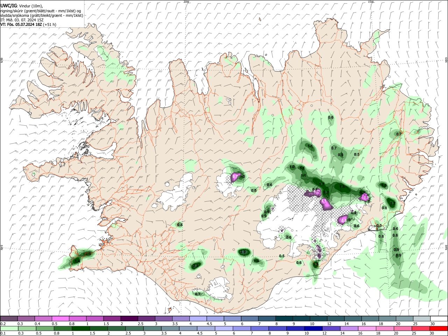Click the 2.9 precipitation value on the map
This screenshot has height=336, width=448.
[243, 252]
